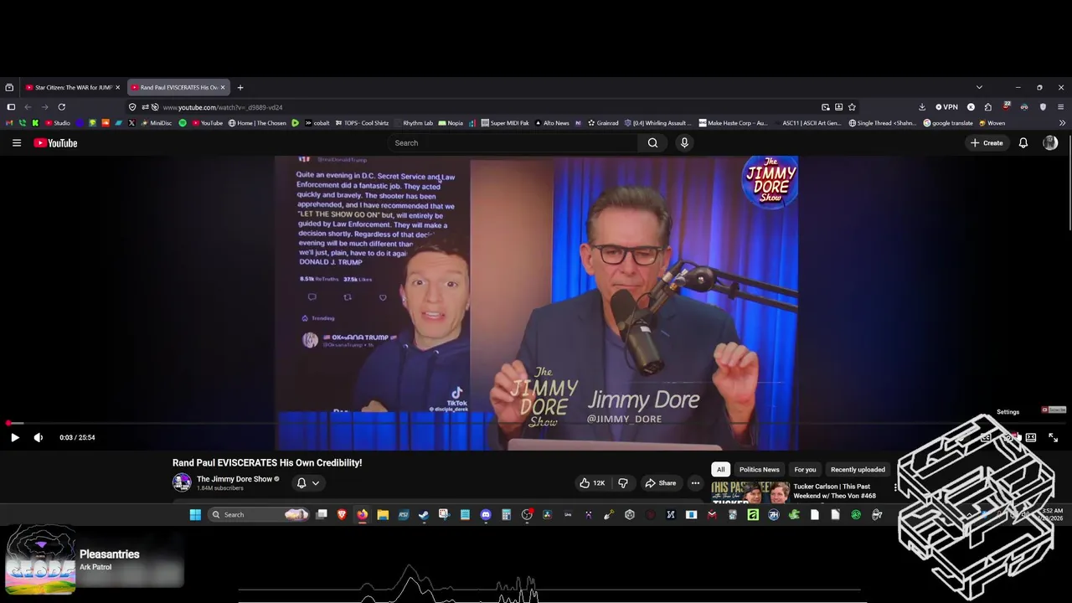Image resolution: width=1072 pixels, height=603 pixels.
Task: Open the browser application menu
Action: click(1060, 107)
